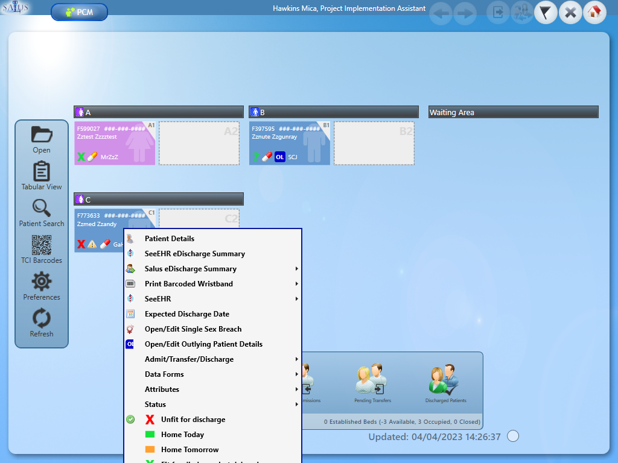Click the warning triangle icon on bed C1
The image size is (618, 463).
[92, 244]
